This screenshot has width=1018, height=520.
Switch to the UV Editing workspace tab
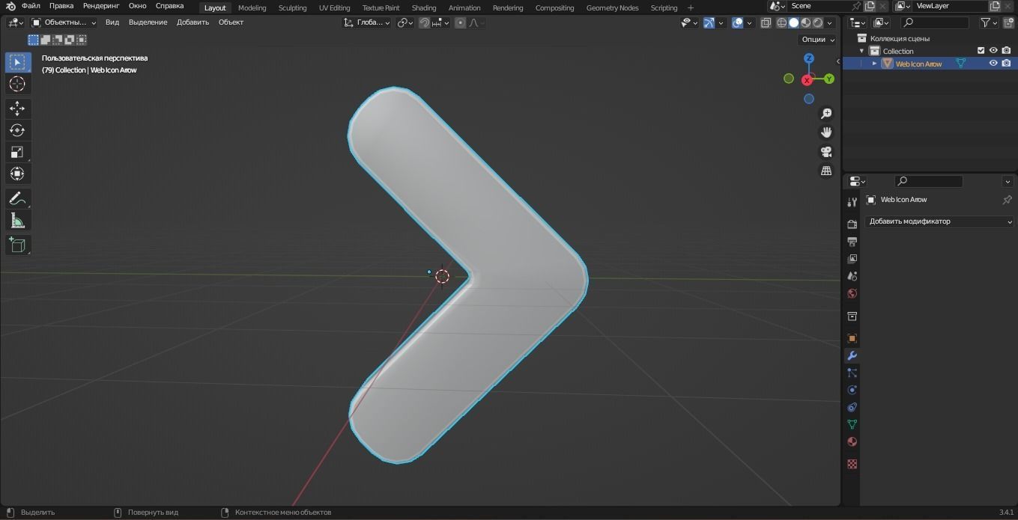pos(334,7)
